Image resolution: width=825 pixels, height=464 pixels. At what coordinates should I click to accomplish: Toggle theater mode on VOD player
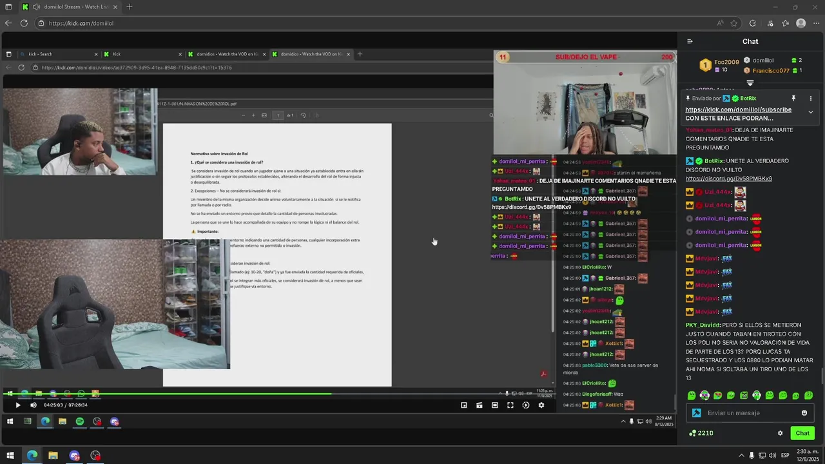495,405
